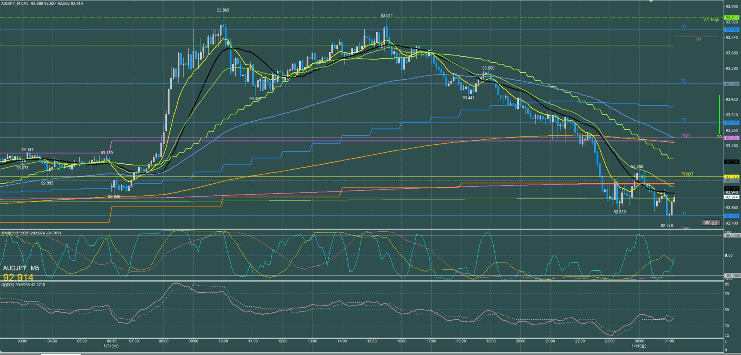Image resolution: width=741 pixels, height=355 pixels.
Task: Click the 10:00 time axis label
Action: click(x=223, y=341)
